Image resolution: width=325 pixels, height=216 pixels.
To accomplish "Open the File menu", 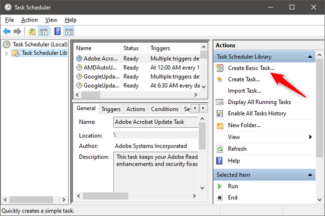I will tap(10, 20).
